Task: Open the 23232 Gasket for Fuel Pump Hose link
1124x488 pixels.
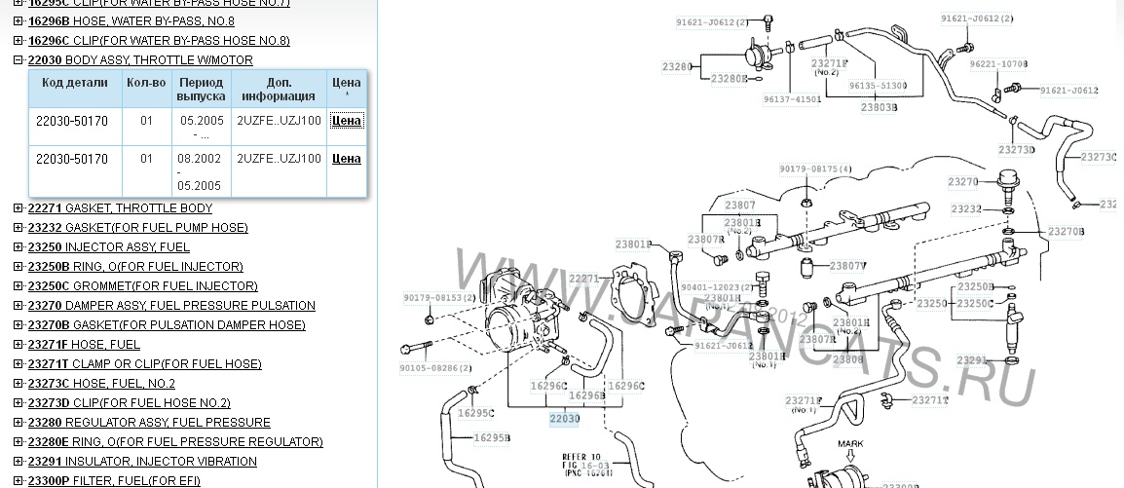Action: pyautogui.click(x=137, y=228)
